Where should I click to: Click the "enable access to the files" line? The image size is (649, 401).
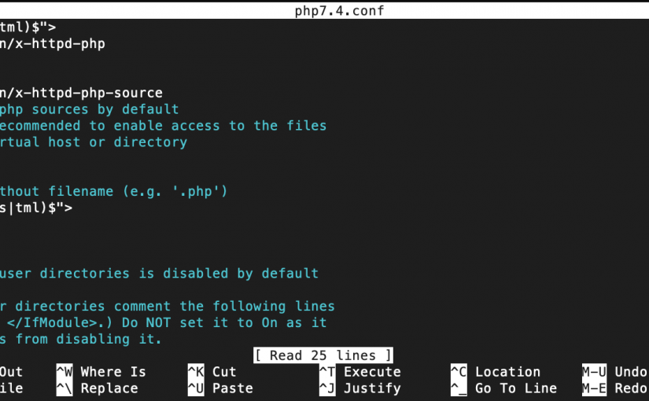point(163,126)
